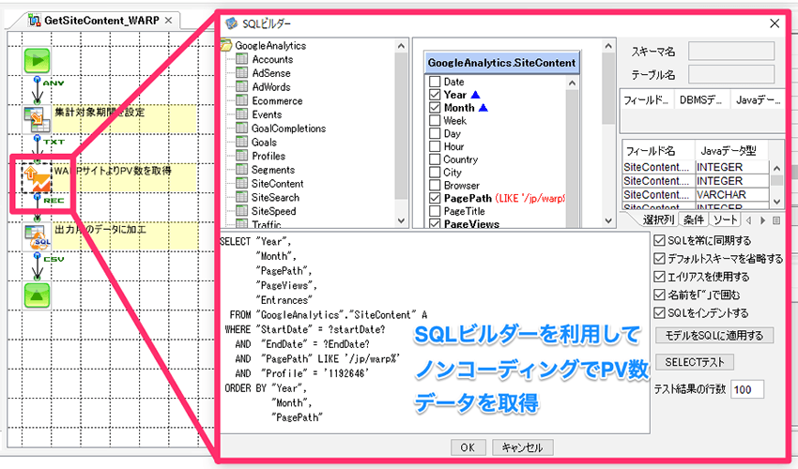Select the SiteContent table in tree

[x=277, y=183]
